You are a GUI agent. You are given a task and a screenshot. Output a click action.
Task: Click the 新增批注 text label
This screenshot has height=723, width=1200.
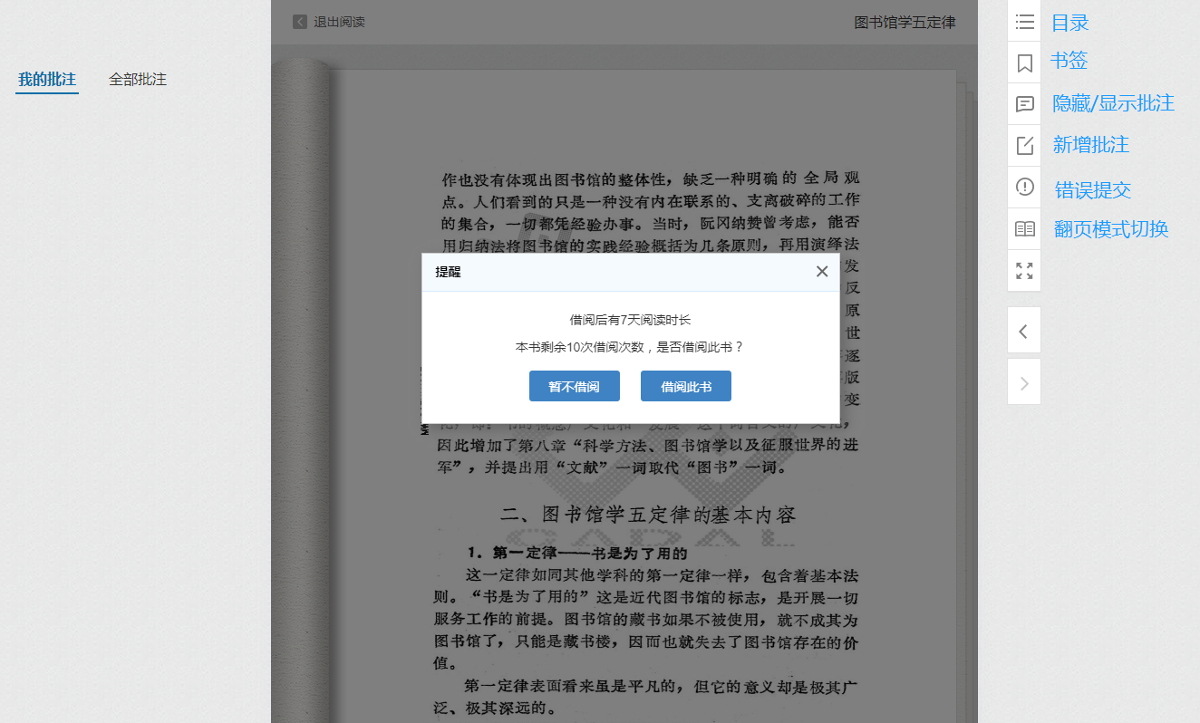pos(1090,145)
